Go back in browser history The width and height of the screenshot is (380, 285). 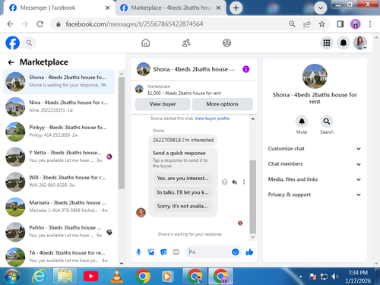[10, 24]
